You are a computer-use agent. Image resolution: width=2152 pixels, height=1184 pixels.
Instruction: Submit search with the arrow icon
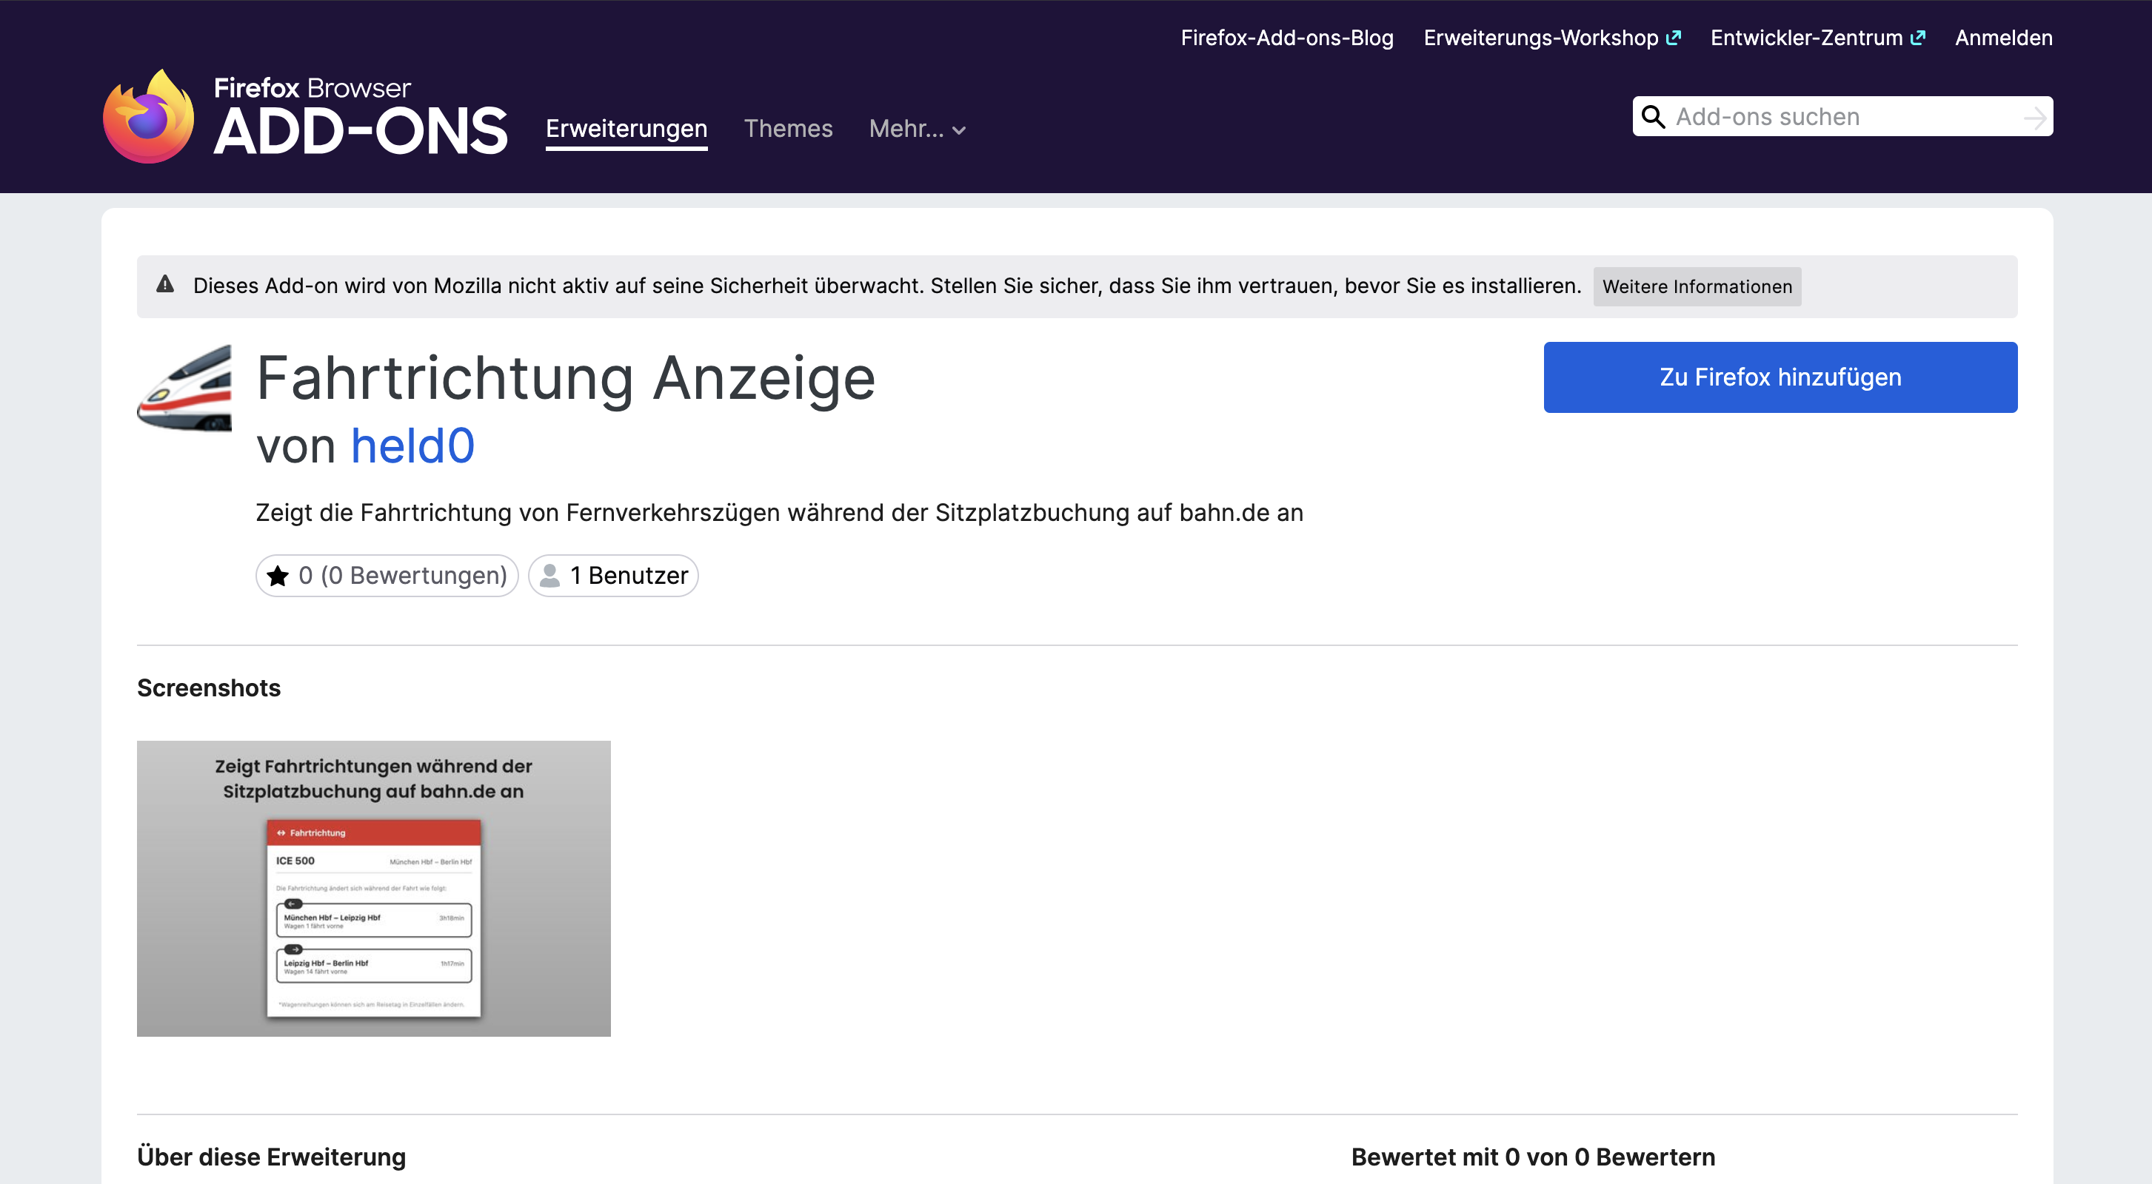tap(2035, 117)
